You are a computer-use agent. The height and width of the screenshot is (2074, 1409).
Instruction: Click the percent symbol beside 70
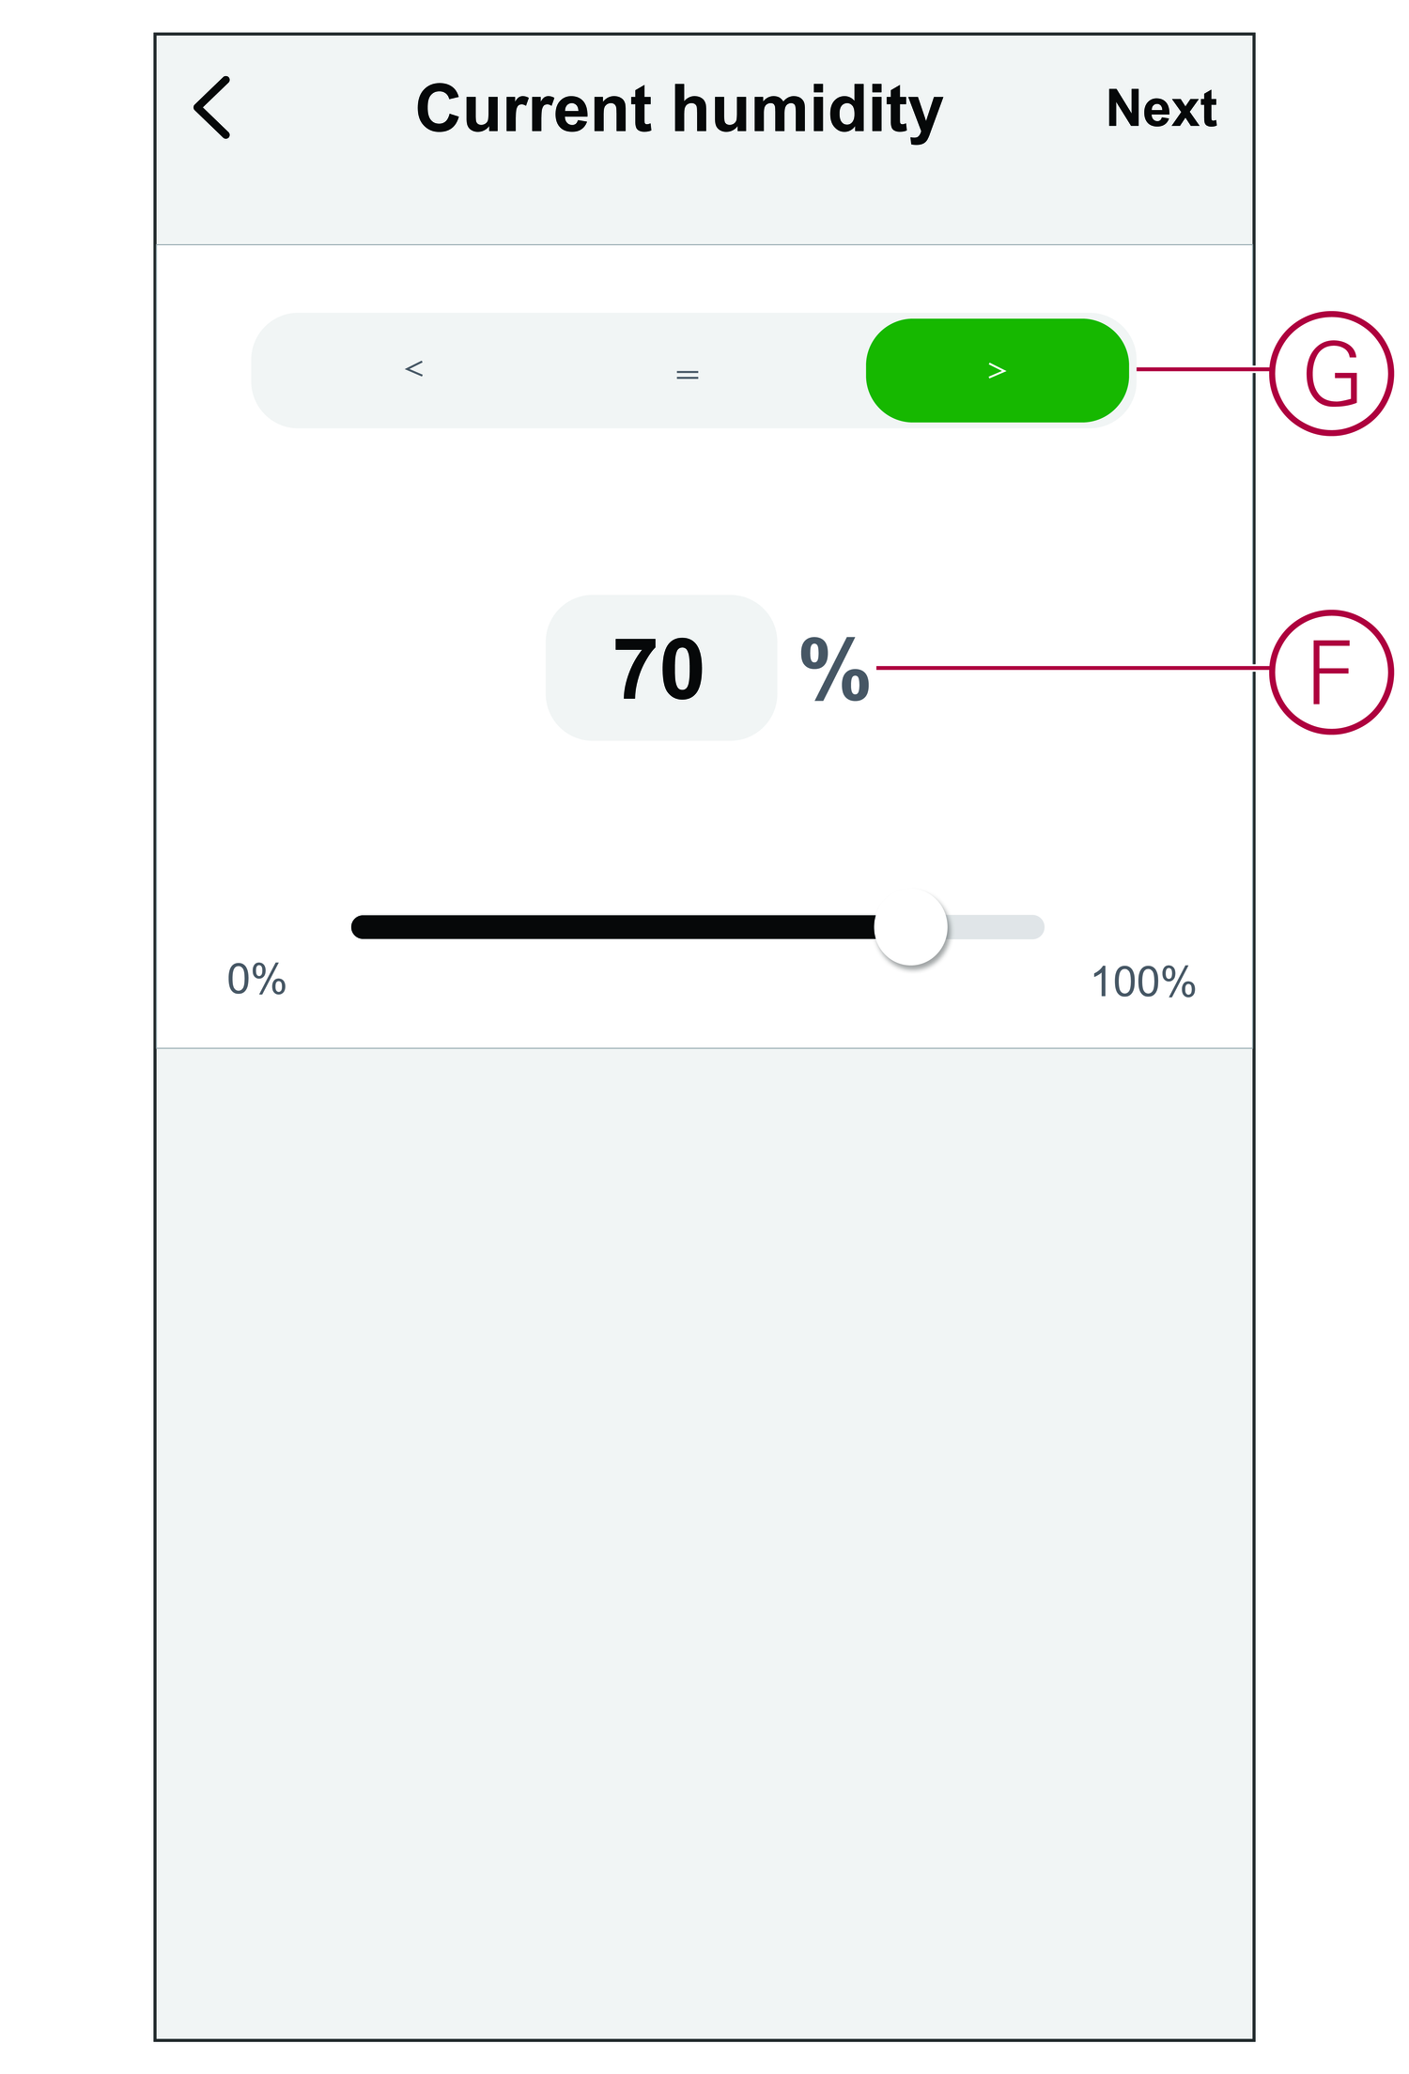(834, 669)
